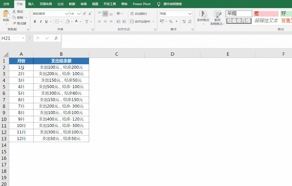Viewport: 292px width, 186px height.
Task: Click the text orientation icon
Action: tap(119, 13)
